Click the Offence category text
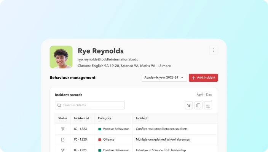The height and width of the screenshot is (152, 268). (109, 139)
